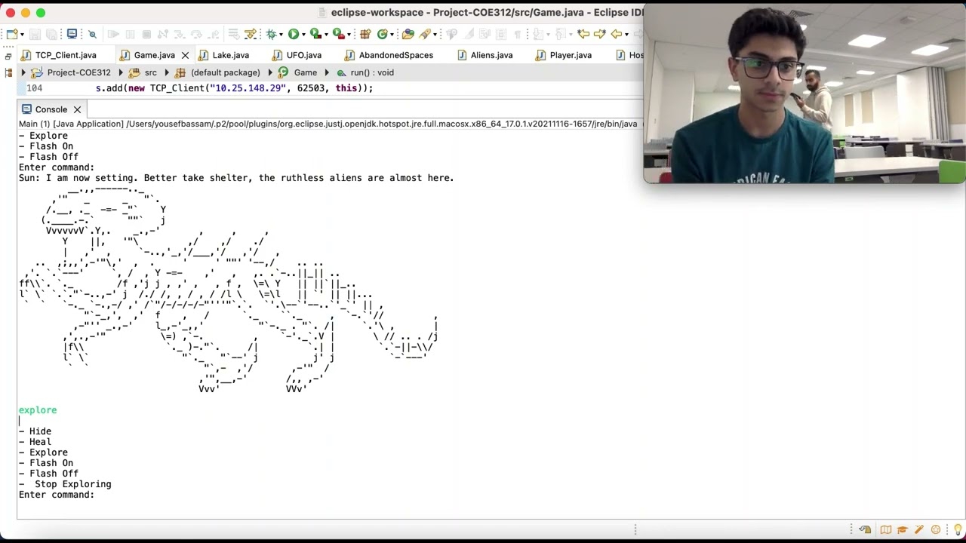Click the Coverage launch icon

316,34
